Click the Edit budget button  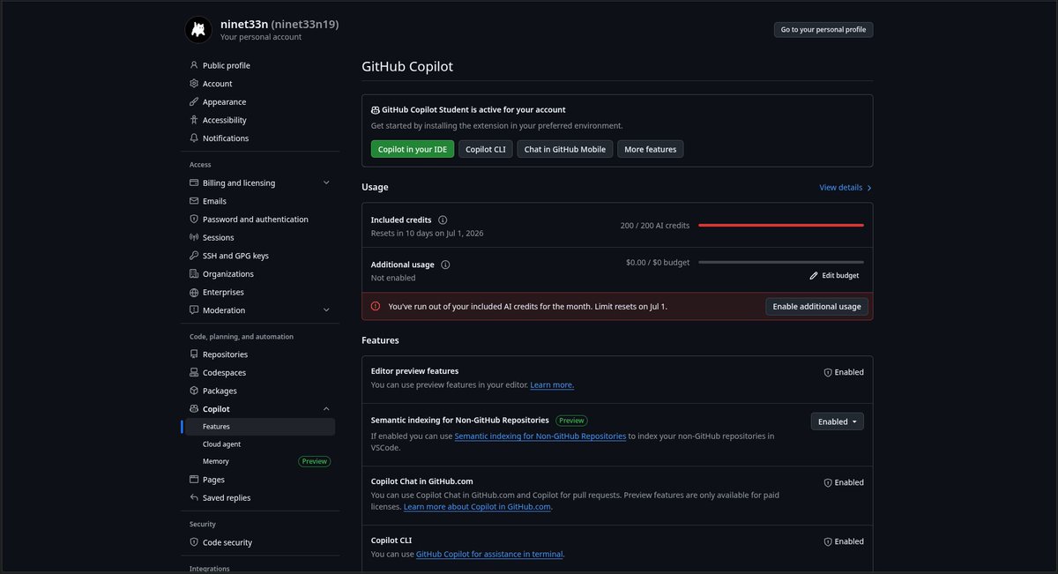pos(834,275)
